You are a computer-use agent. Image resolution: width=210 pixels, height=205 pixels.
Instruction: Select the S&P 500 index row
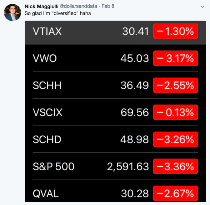click(115, 166)
